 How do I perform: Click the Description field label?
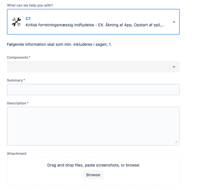coord(17,103)
